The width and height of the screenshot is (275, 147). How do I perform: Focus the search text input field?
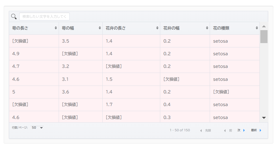pyautogui.click(x=44, y=16)
